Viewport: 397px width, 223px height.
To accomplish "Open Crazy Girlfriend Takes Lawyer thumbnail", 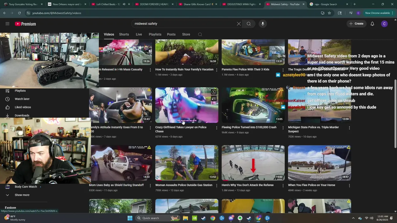I will point(187,105).
